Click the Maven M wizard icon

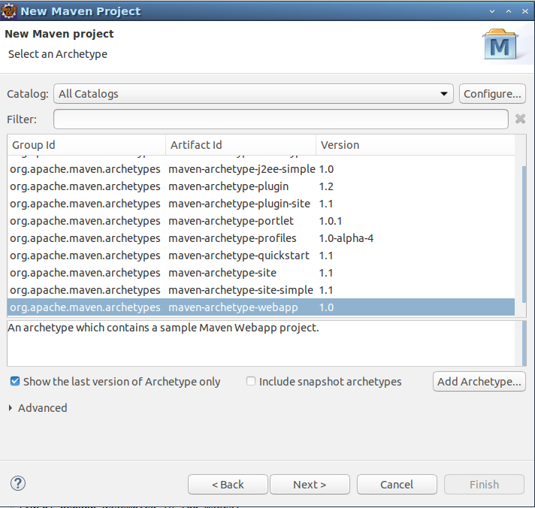(x=500, y=44)
